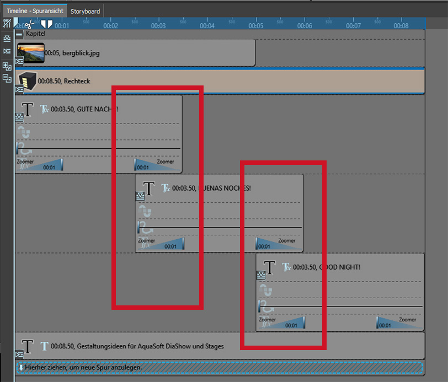This screenshot has width=448, height=382.
Task: Click the right white range marker in ruler
Action: (x=50, y=24)
